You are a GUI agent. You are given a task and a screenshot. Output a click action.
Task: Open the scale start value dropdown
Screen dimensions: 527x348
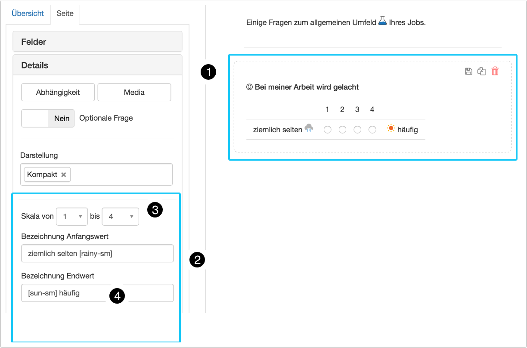(x=72, y=217)
